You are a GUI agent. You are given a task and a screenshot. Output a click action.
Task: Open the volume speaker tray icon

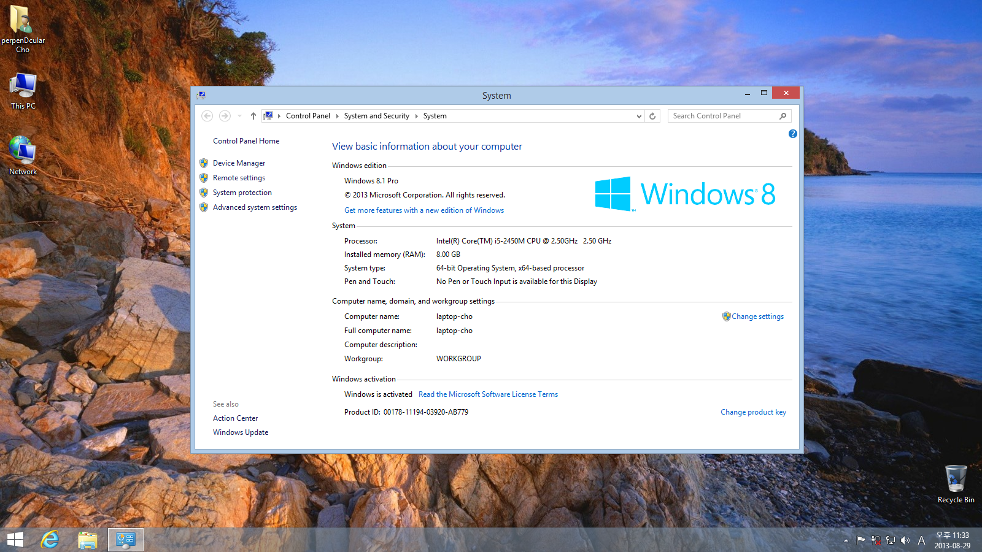[x=905, y=540]
